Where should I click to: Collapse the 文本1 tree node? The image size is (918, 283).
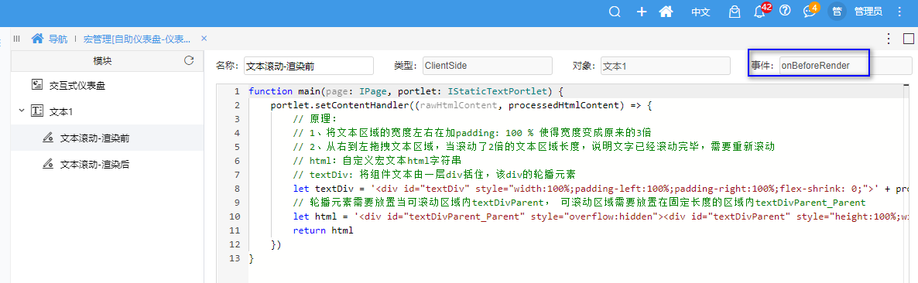click(x=22, y=111)
